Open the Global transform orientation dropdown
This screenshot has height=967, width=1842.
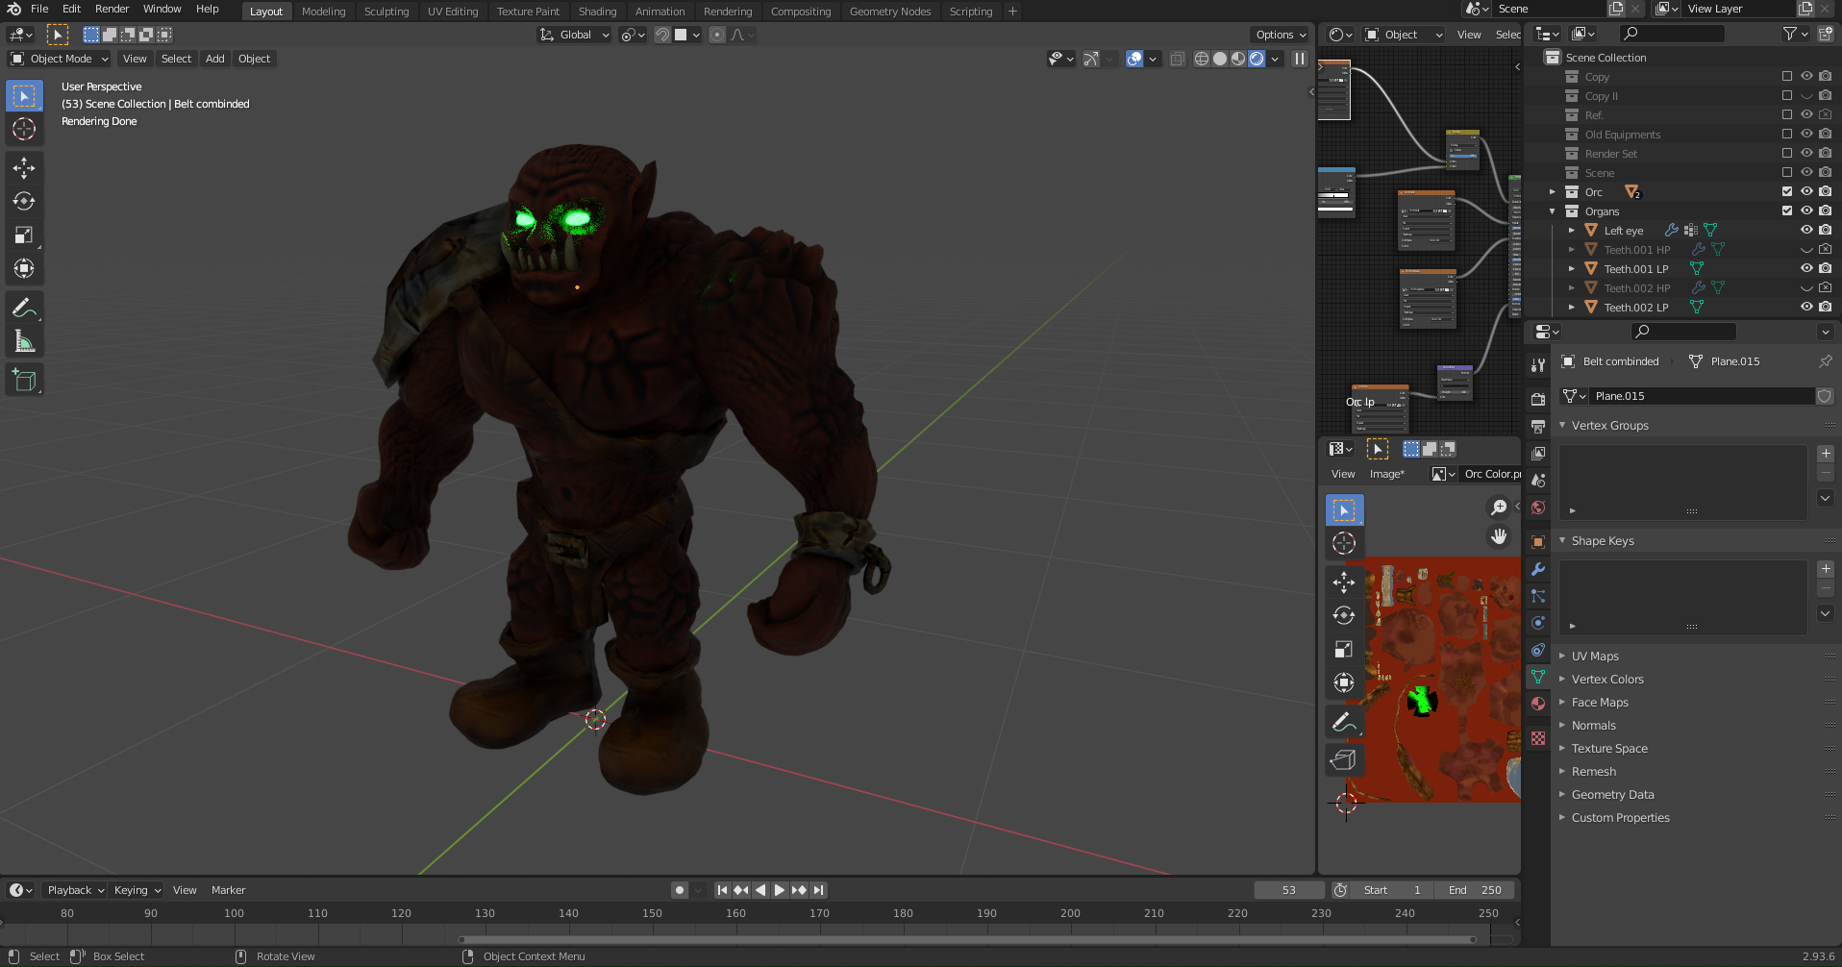click(574, 35)
